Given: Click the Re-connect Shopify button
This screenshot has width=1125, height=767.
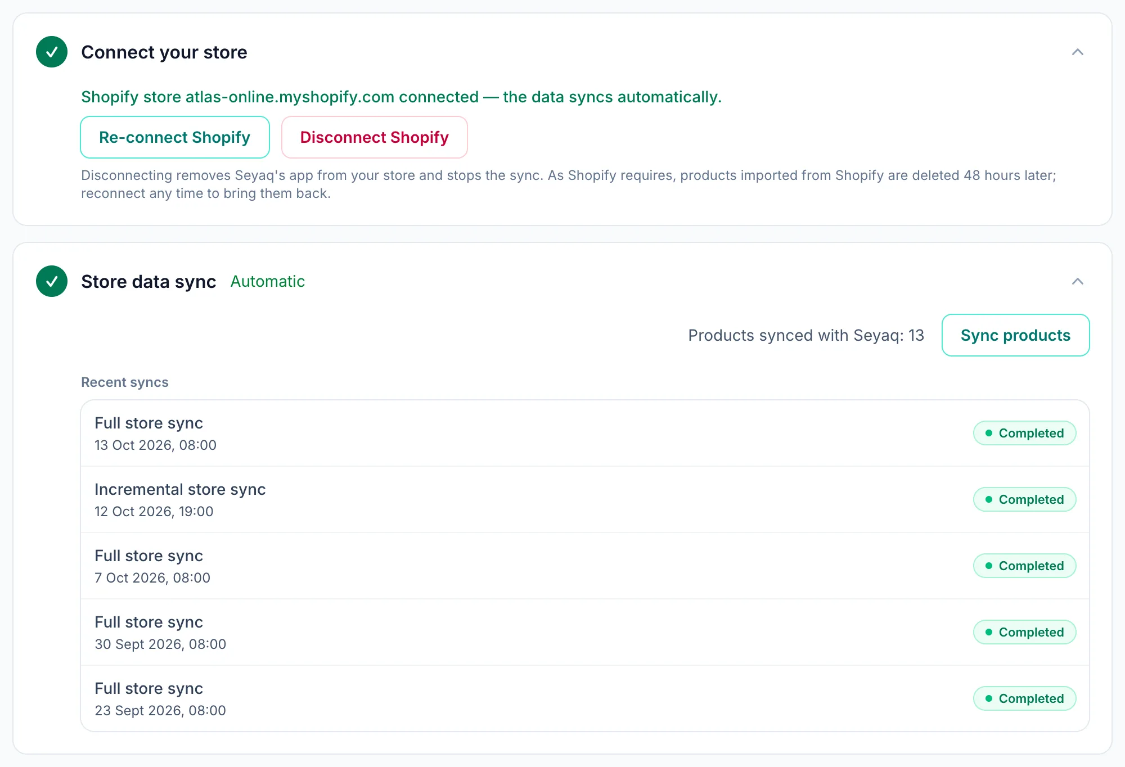Looking at the screenshot, I should 175,137.
